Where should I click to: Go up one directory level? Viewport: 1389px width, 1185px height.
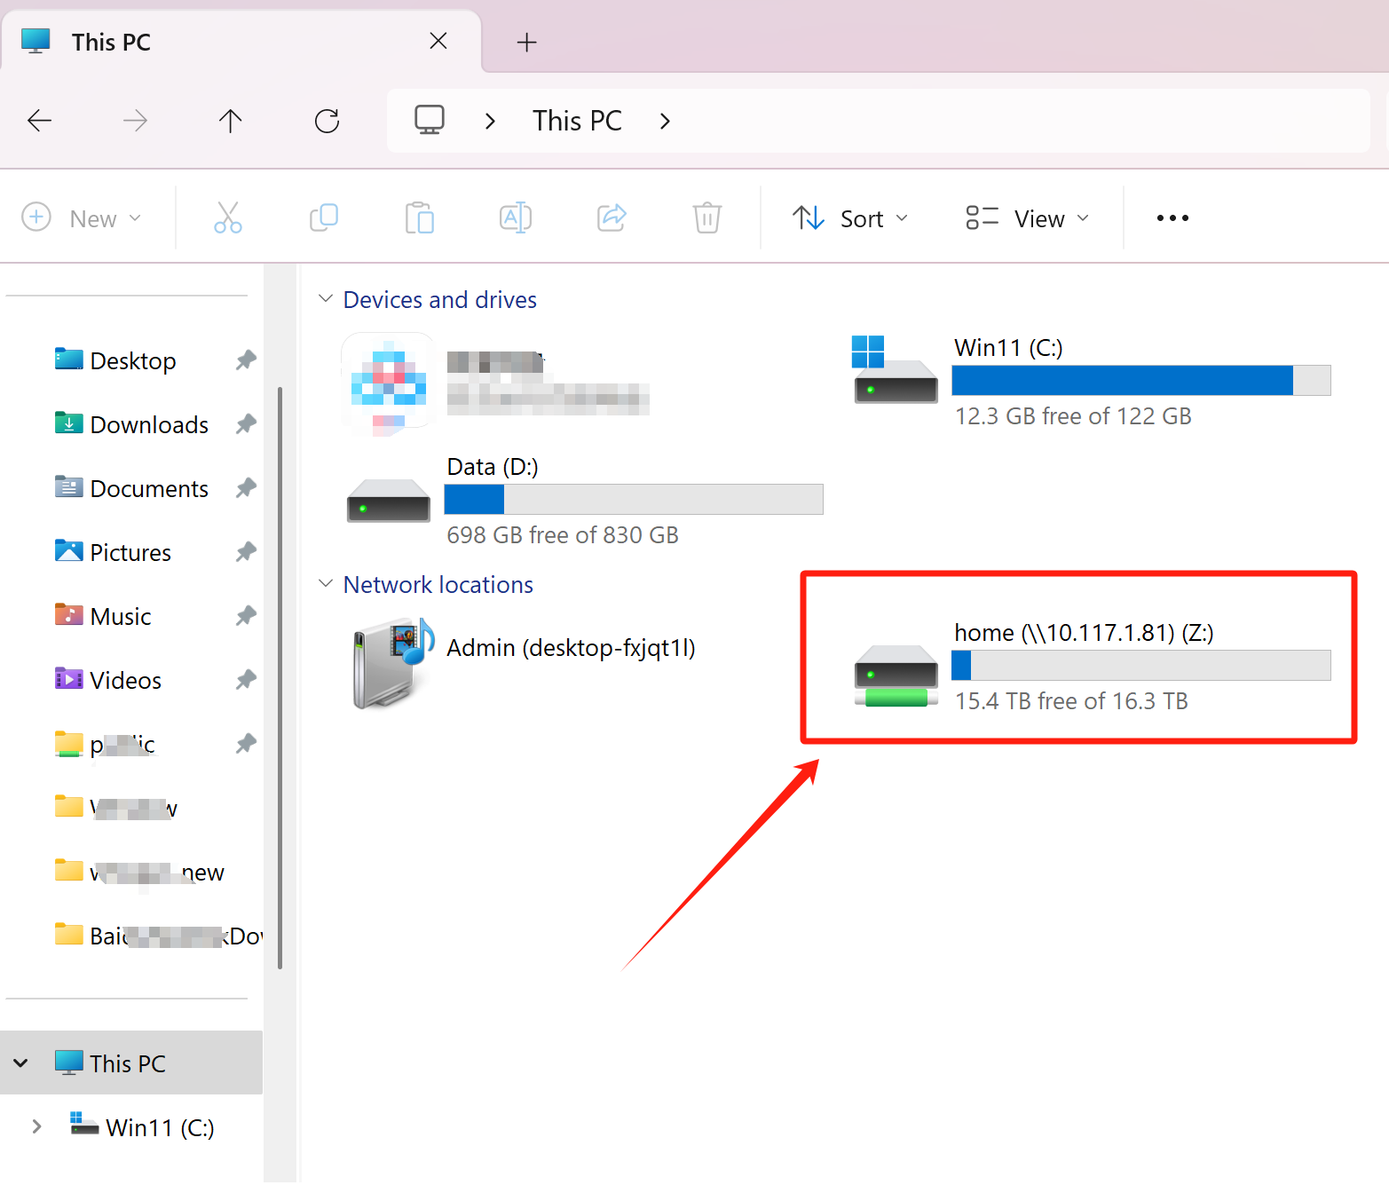(x=231, y=121)
